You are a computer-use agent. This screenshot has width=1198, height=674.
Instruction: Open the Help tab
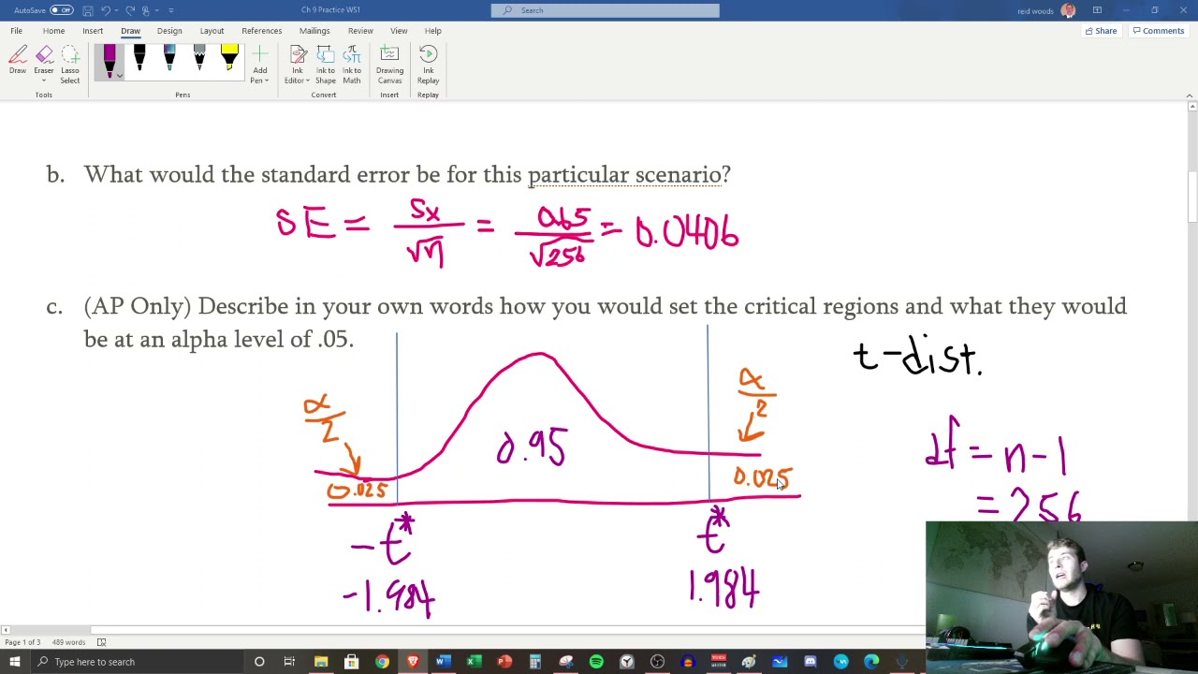[432, 31]
